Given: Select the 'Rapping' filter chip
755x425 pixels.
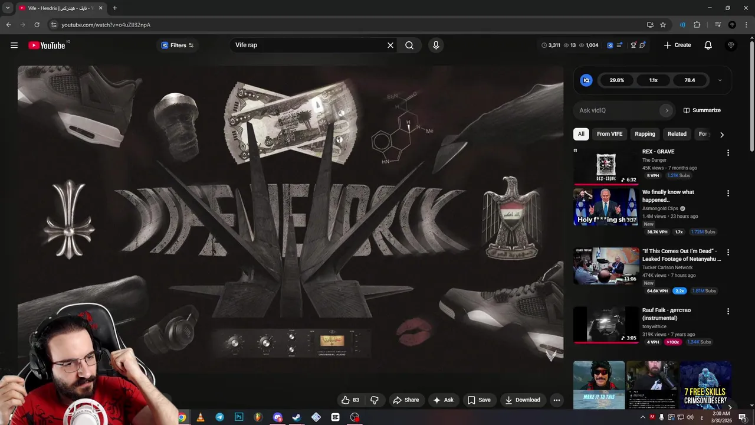Looking at the screenshot, I should tap(645, 134).
